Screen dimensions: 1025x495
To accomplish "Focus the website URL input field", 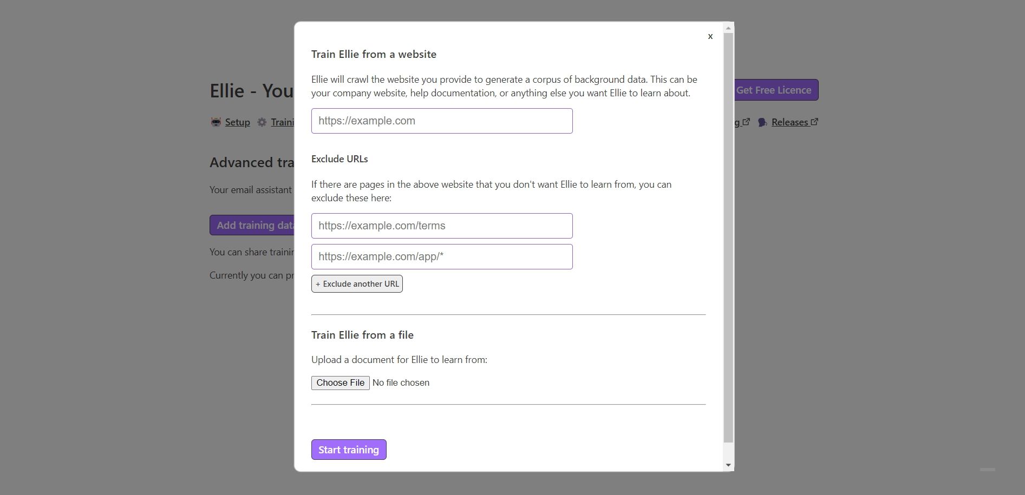I will pos(441,121).
